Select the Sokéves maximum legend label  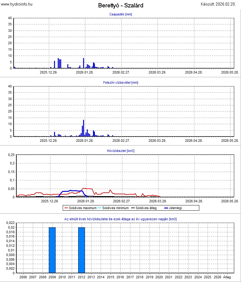83,208
